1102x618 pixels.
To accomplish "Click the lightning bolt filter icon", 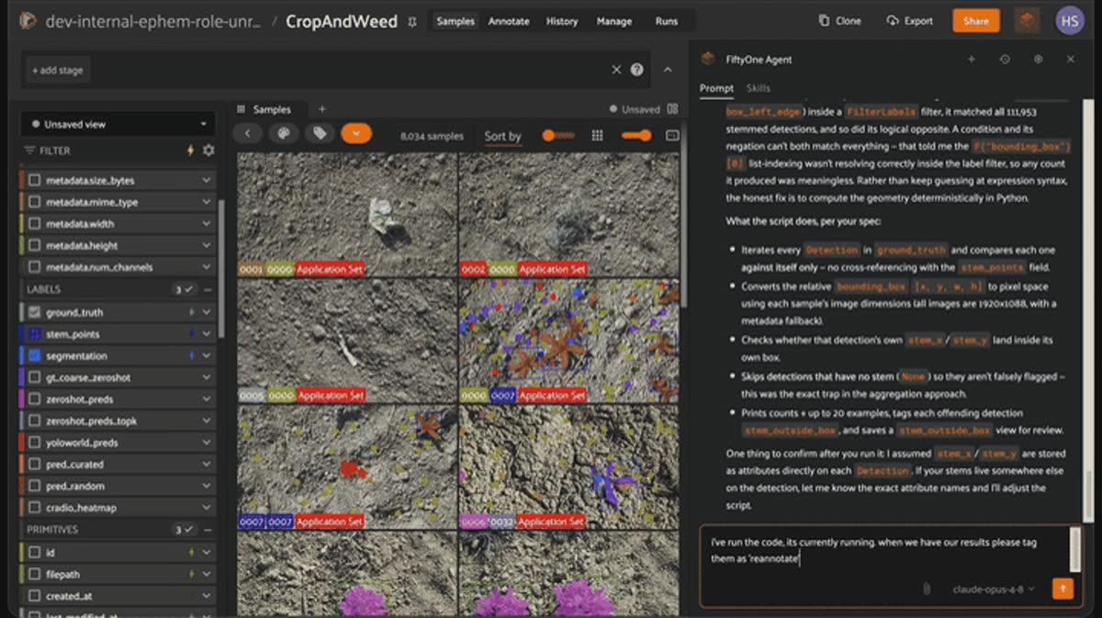I will (x=191, y=151).
